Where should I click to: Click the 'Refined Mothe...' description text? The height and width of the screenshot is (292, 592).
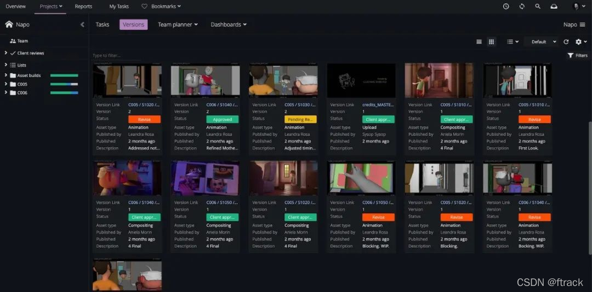coord(223,148)
